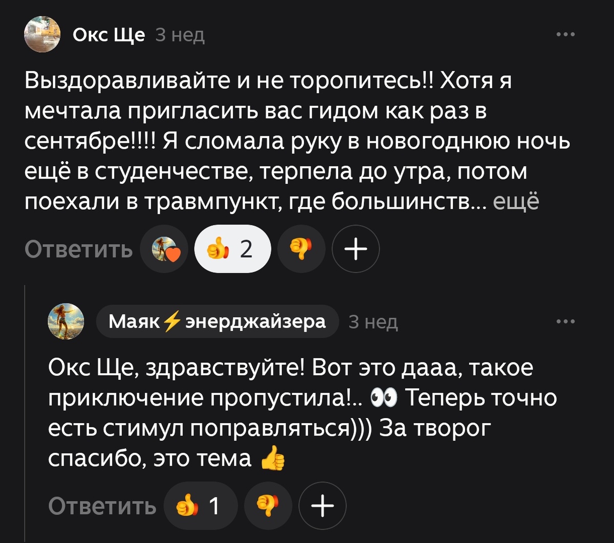Click the 3 нед timestamp on the reply
Image resolution: width=614 pixels, height=543 pixels.
coord(372,322)
